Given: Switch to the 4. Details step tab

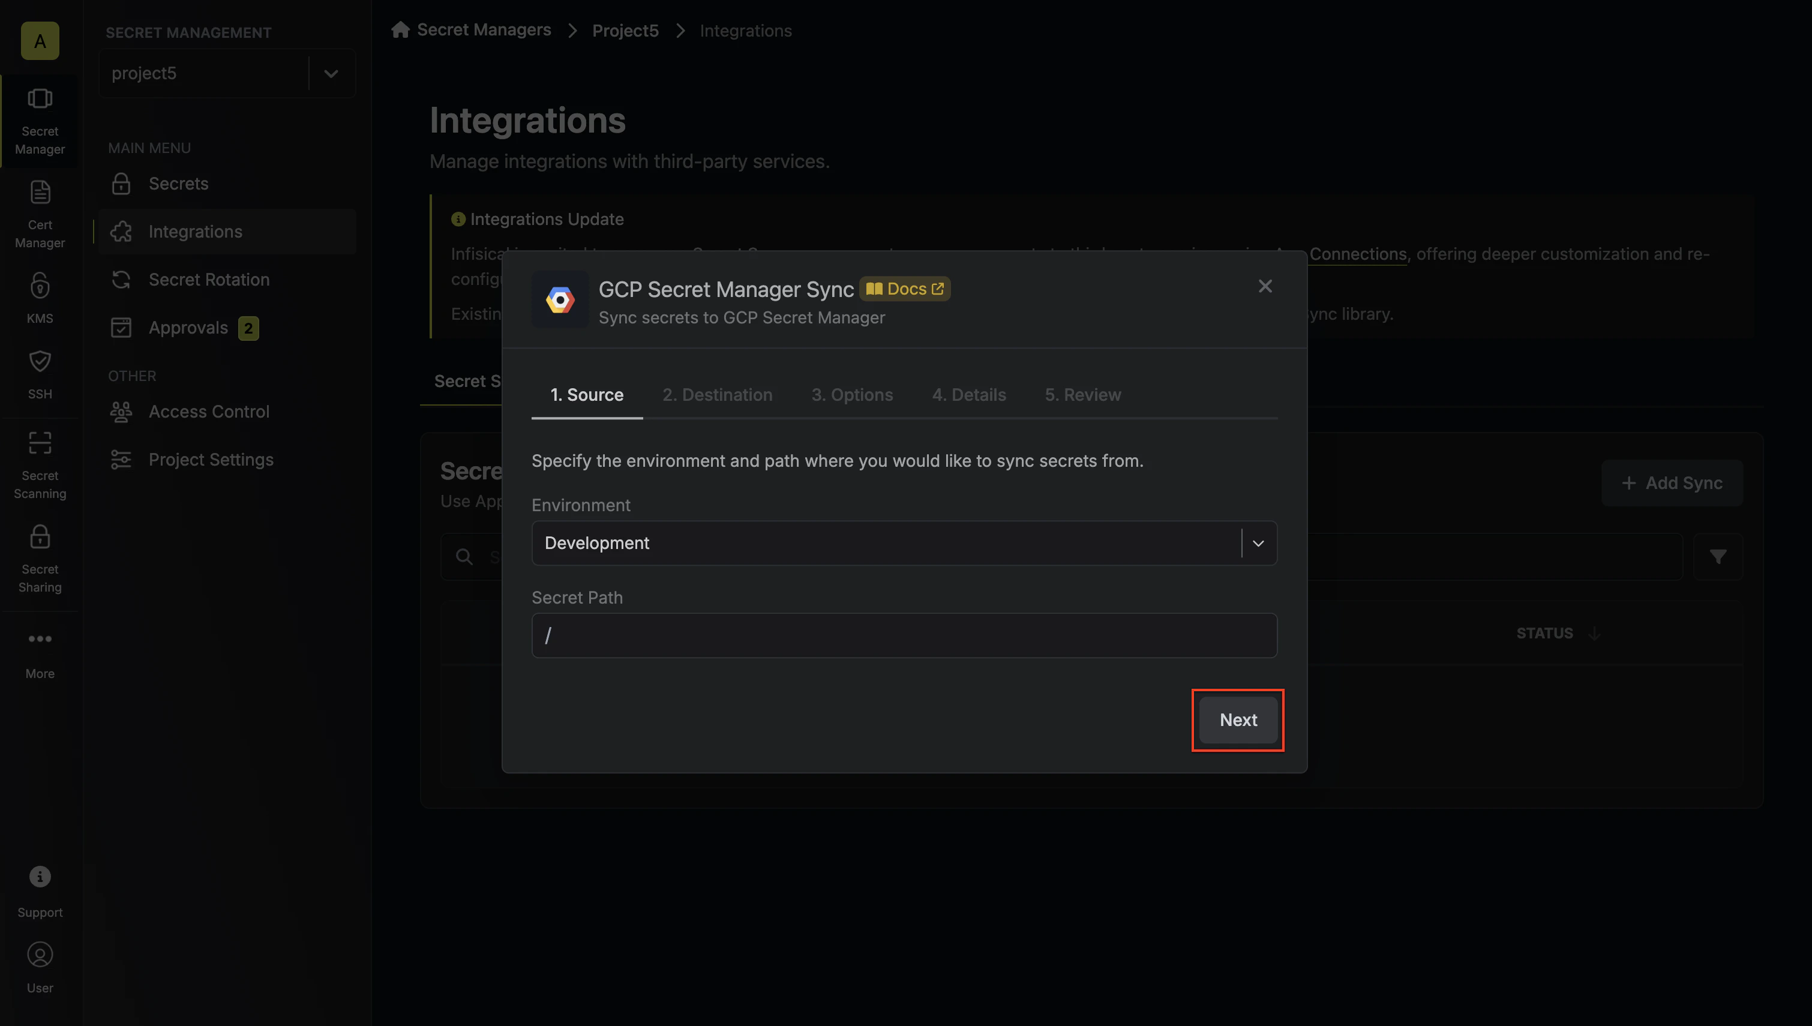Looking at the screenshot, I should (969, 395).
